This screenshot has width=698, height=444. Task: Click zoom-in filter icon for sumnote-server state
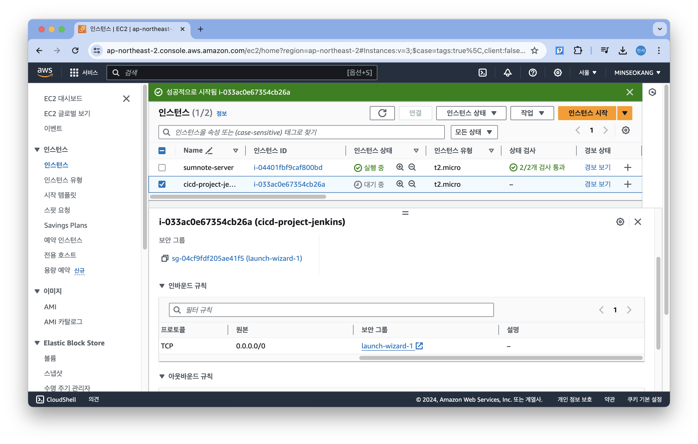point(400,167)
